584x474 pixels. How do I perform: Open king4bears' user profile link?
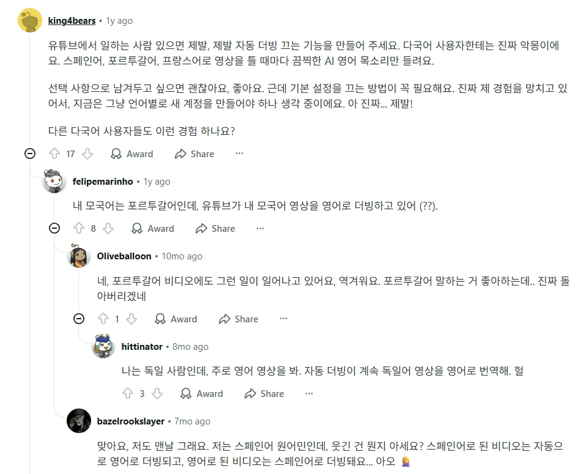pyautogui.click(x=72, y=21)
